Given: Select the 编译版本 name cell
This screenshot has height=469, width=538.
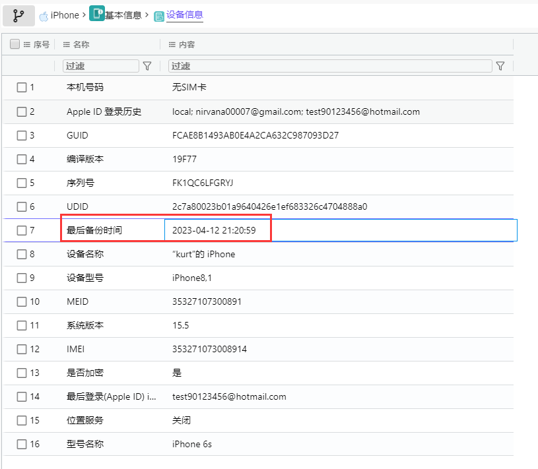Looking at the screenshot, I should pos(85,159).
